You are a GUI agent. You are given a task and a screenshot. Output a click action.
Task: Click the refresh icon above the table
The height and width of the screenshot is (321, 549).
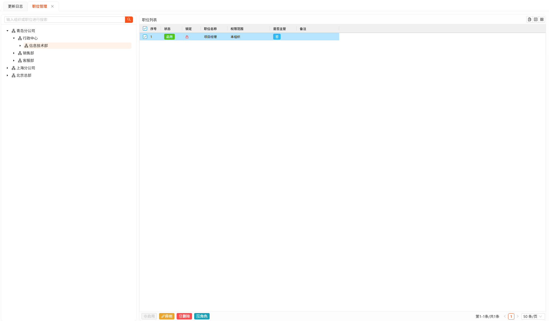click(535, 19)
